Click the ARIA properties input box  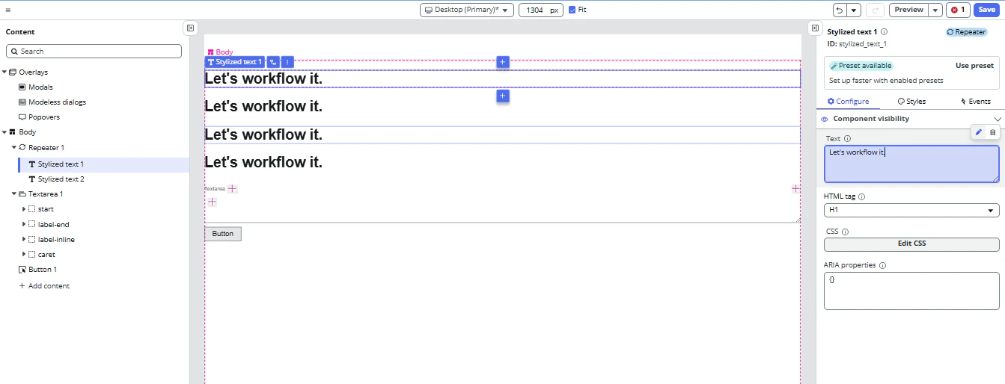coord(911,291)
